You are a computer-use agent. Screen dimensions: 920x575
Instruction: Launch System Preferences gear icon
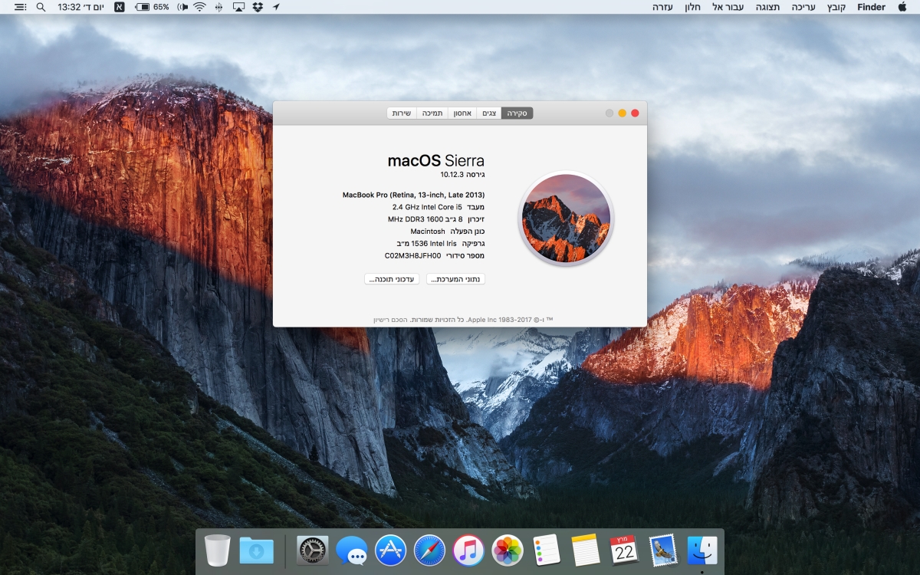click(x=312, y=550)
